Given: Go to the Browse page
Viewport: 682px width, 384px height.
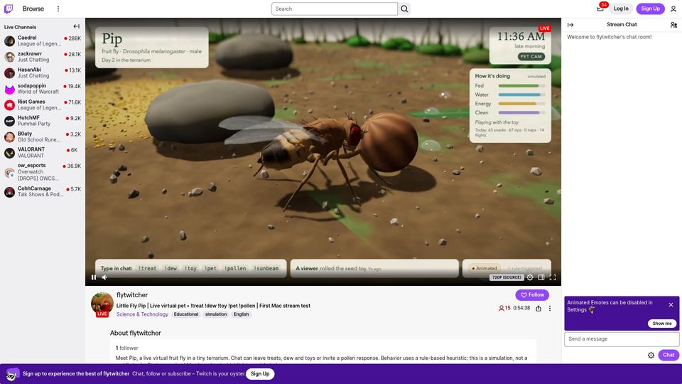Looking at the screenshot, I should 33,9.
